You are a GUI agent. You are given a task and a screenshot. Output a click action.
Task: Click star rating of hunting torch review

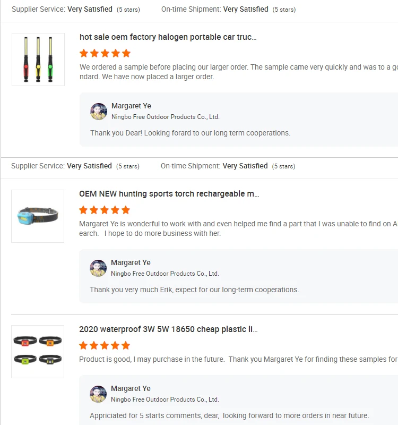105,210
